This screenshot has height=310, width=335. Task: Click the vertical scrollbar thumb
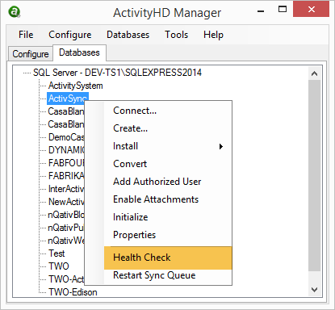click(x=314, y=175)
